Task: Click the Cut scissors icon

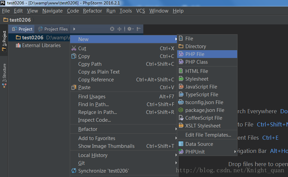Action: pyautogui.click(x=74, y=48)
